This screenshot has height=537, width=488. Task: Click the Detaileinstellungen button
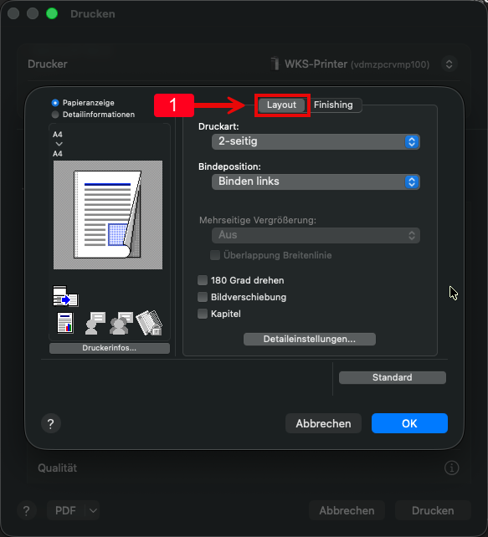coord(310,339)
